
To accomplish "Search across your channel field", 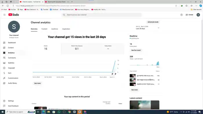I will [101, 15].
